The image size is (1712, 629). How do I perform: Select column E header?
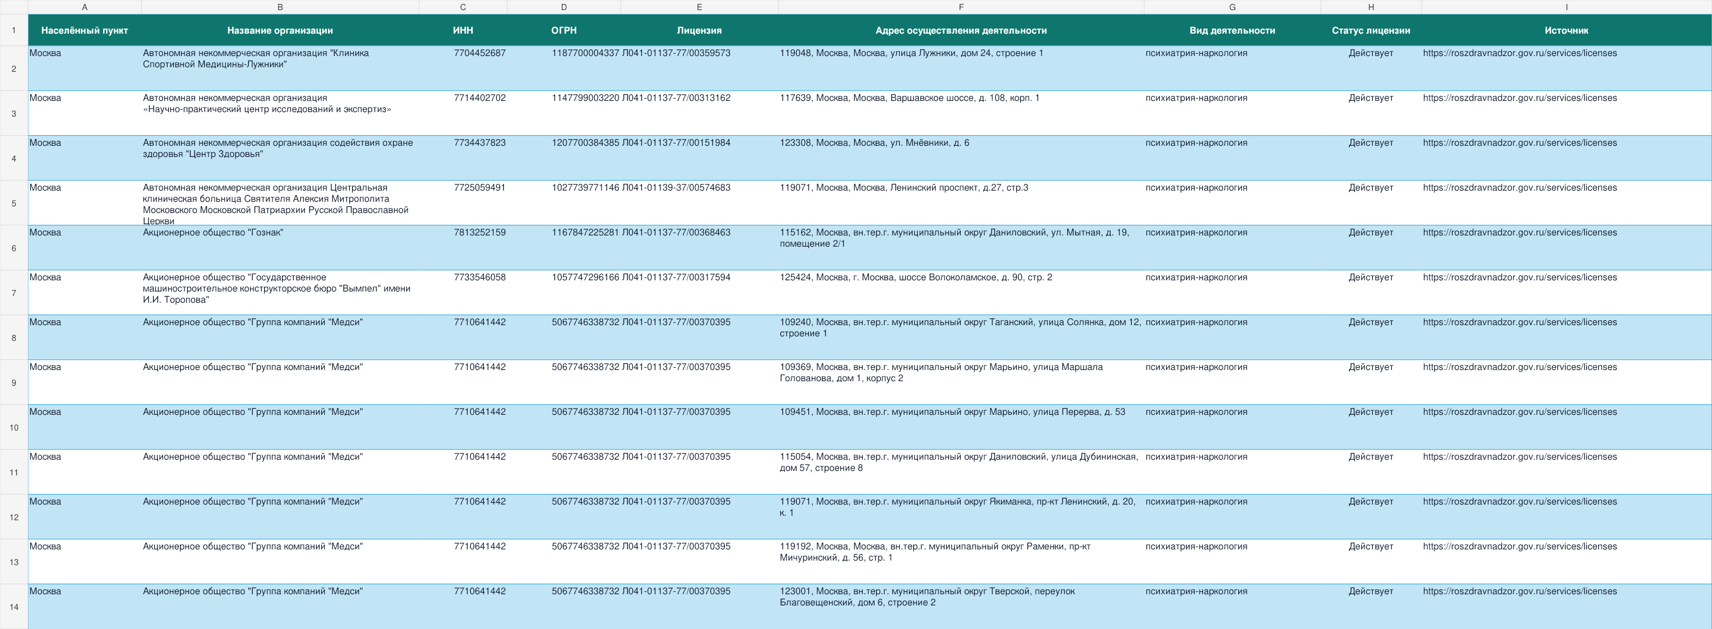[x=699, y=7]
